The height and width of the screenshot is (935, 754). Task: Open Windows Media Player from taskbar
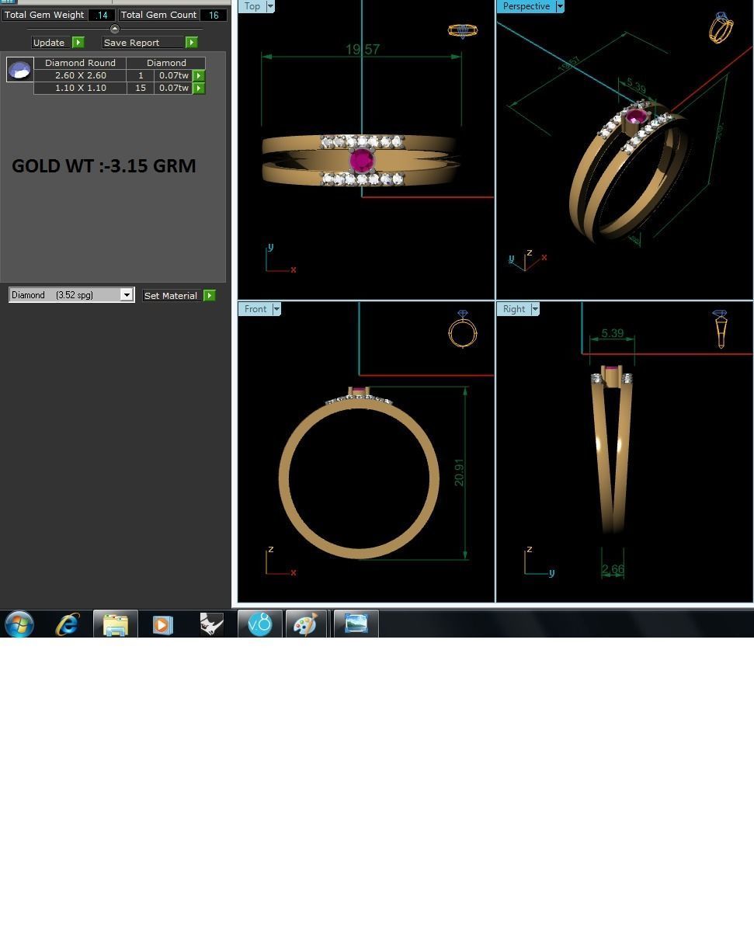tap(162, 624)
